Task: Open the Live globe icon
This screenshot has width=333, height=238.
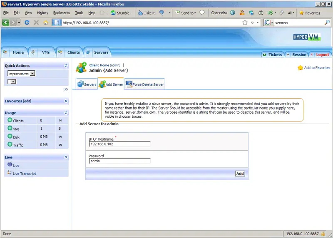Action: [x=10, y=164]
